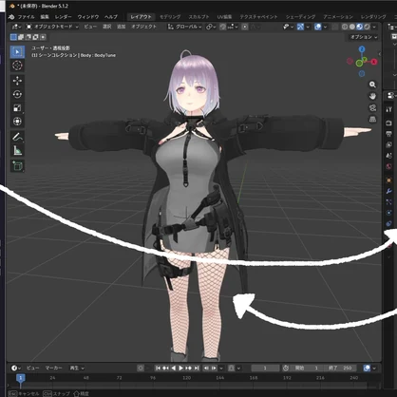The image size is (397, 397).
Task: Play the animation forward
Action: (x=180, y=368)
